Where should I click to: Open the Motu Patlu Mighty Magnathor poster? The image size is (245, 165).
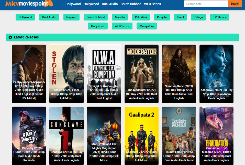[x=104, y=136]
